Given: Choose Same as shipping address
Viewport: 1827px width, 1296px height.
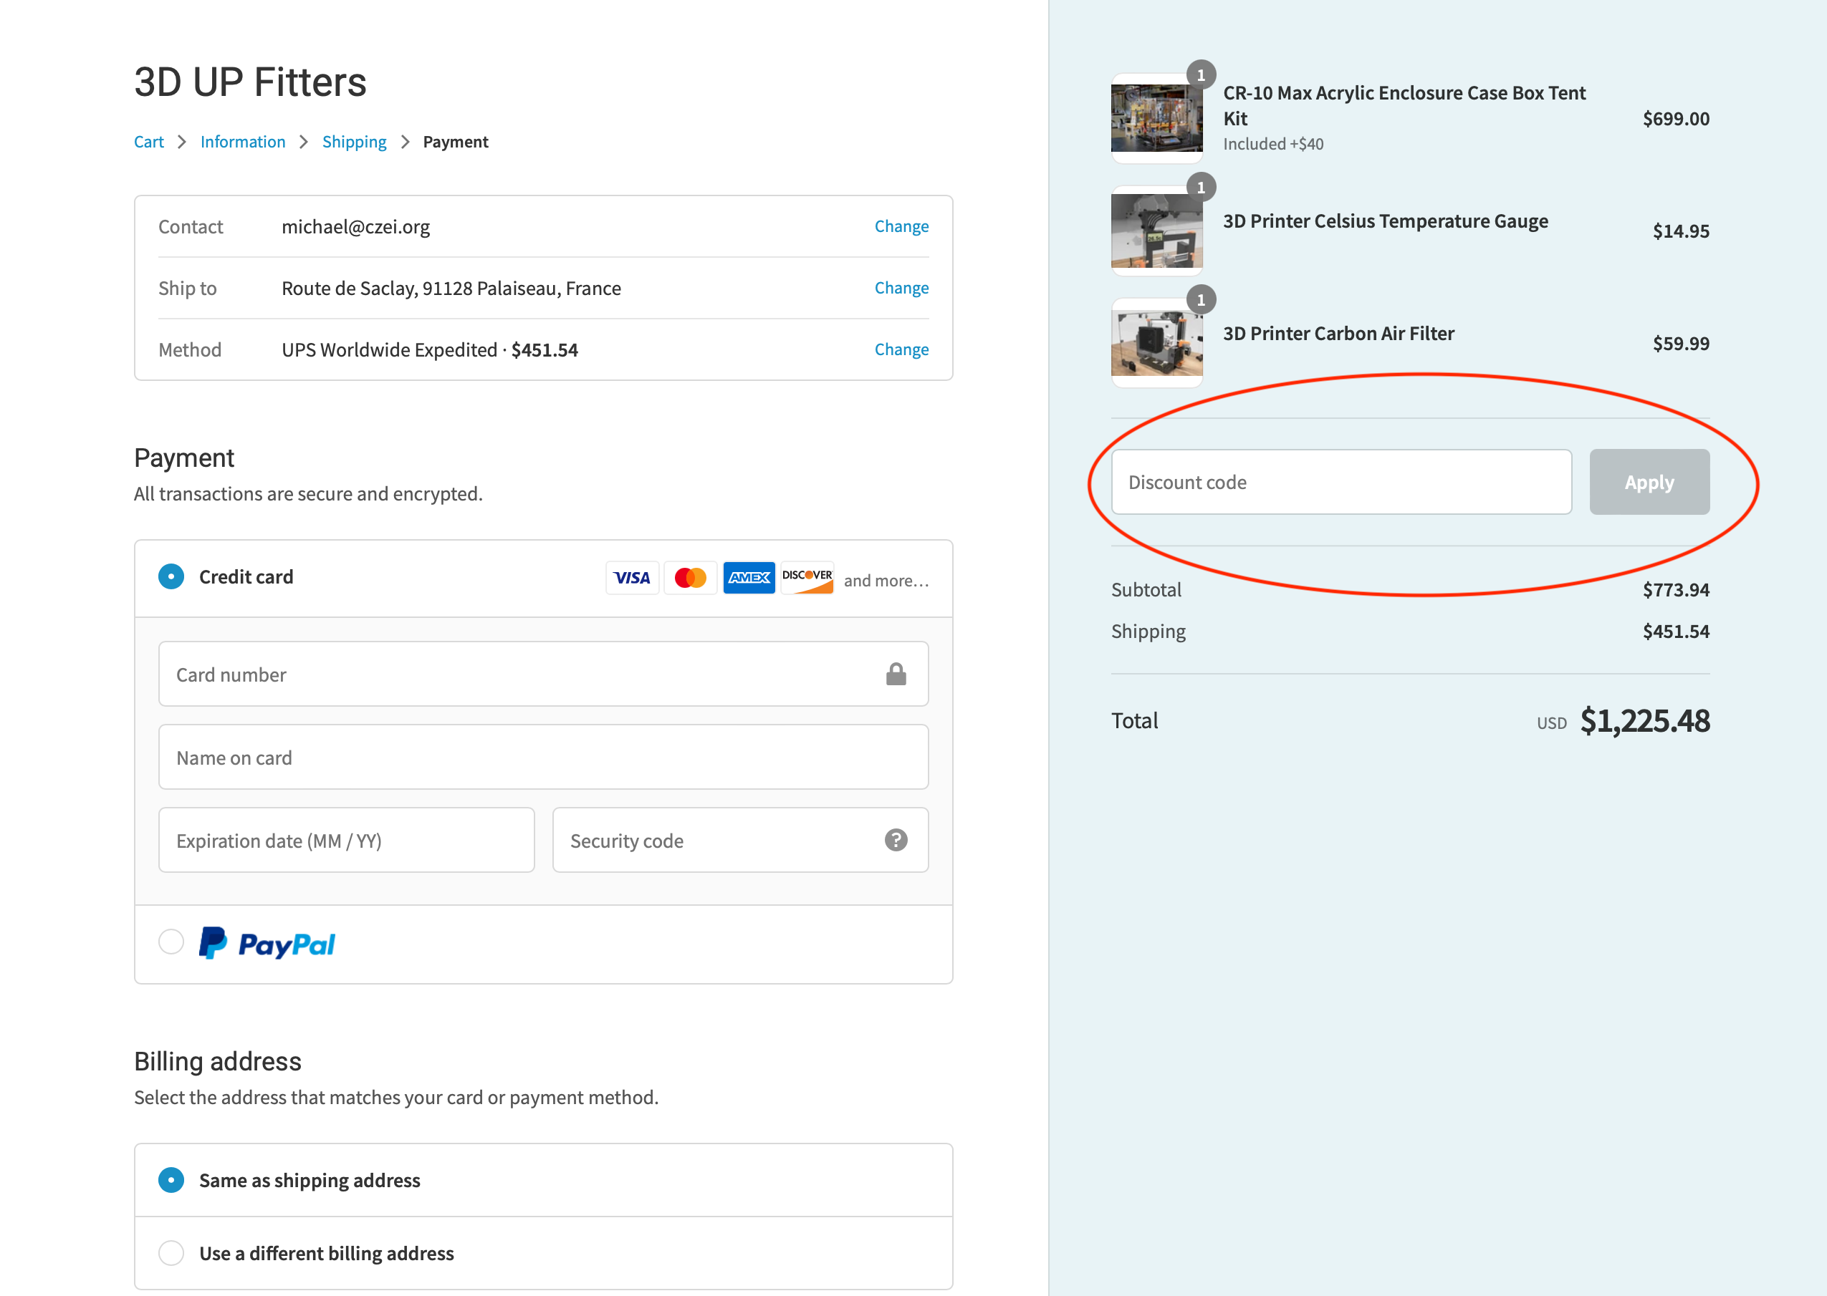Looking at the screenshot, I should pos(171,1179).
